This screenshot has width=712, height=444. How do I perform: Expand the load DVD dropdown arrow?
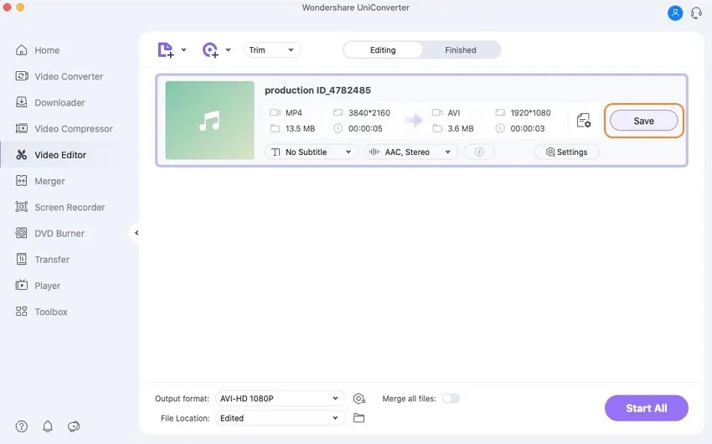coord(228,50)
